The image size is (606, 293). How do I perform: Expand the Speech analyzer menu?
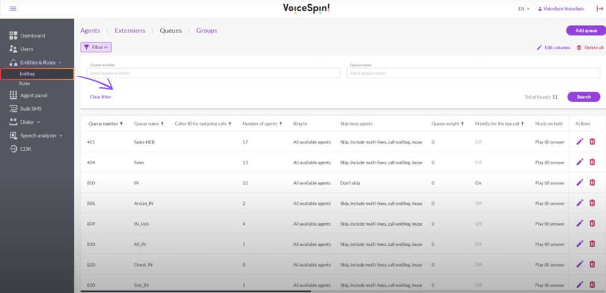coord(36,136)
